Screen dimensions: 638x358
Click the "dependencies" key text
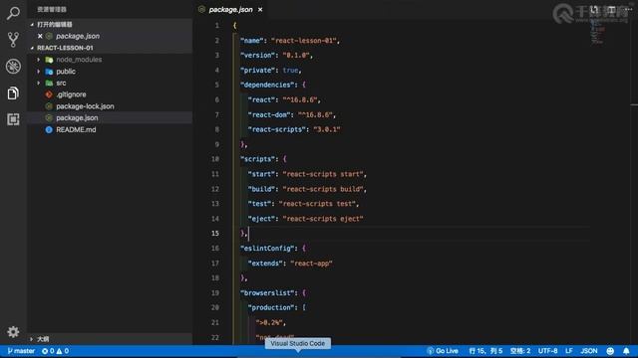[x=267, y=85]
